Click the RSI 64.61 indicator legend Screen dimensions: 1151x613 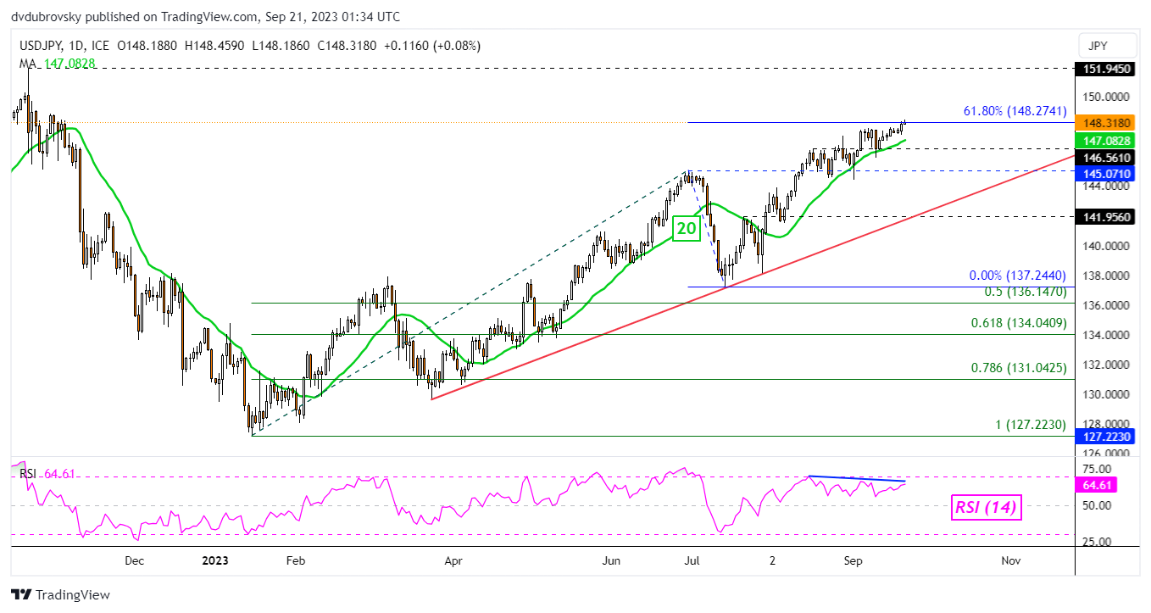click(47, 473)
